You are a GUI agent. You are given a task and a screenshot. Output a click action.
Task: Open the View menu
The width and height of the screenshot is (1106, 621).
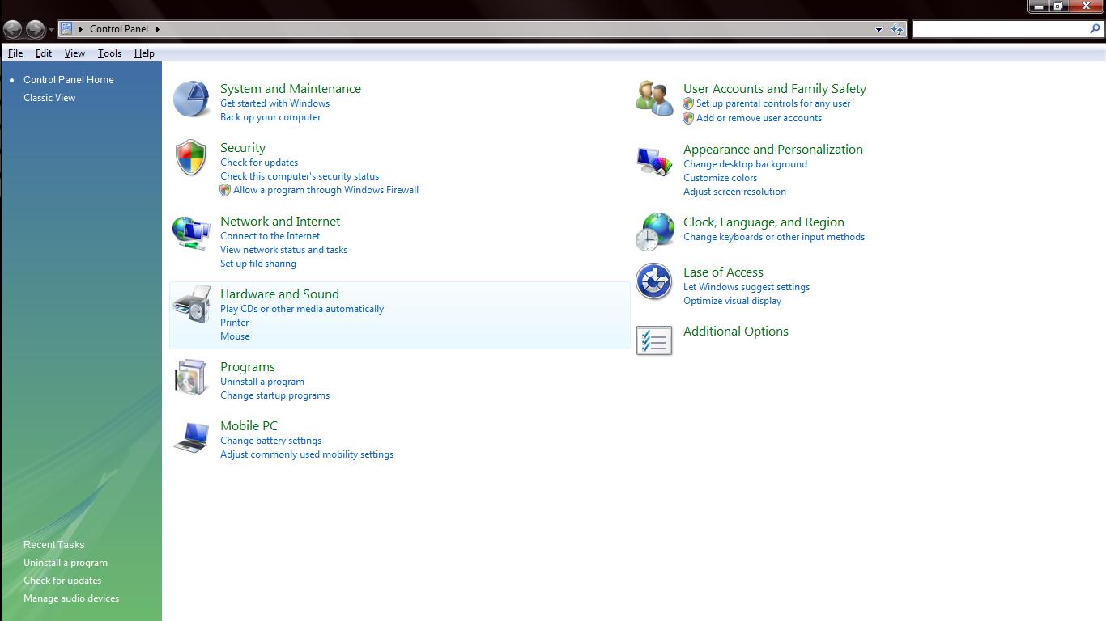(x=74, y=53)
